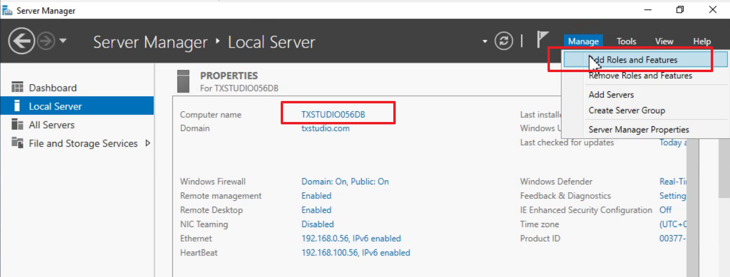Click the back navigation arrow

click(22, 41)
